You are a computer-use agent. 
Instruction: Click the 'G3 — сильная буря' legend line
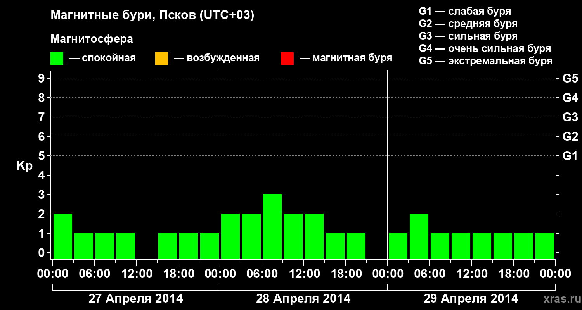tap(468, 36)
